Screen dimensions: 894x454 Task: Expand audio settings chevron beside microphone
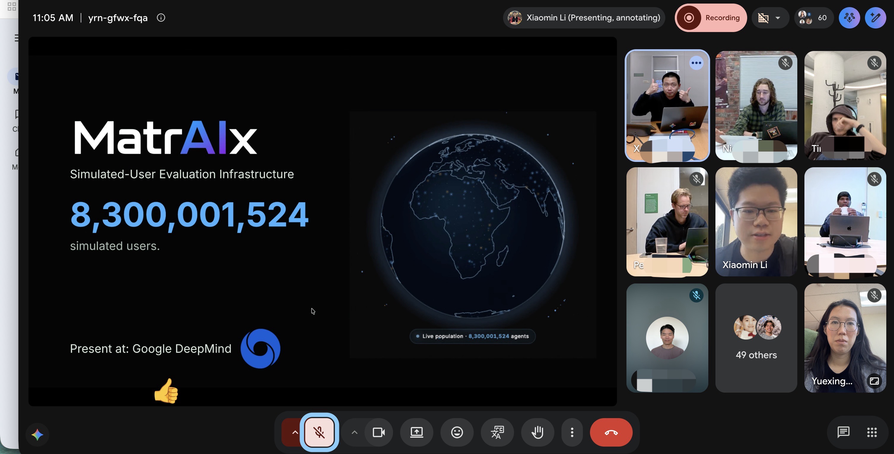(295, 432)
